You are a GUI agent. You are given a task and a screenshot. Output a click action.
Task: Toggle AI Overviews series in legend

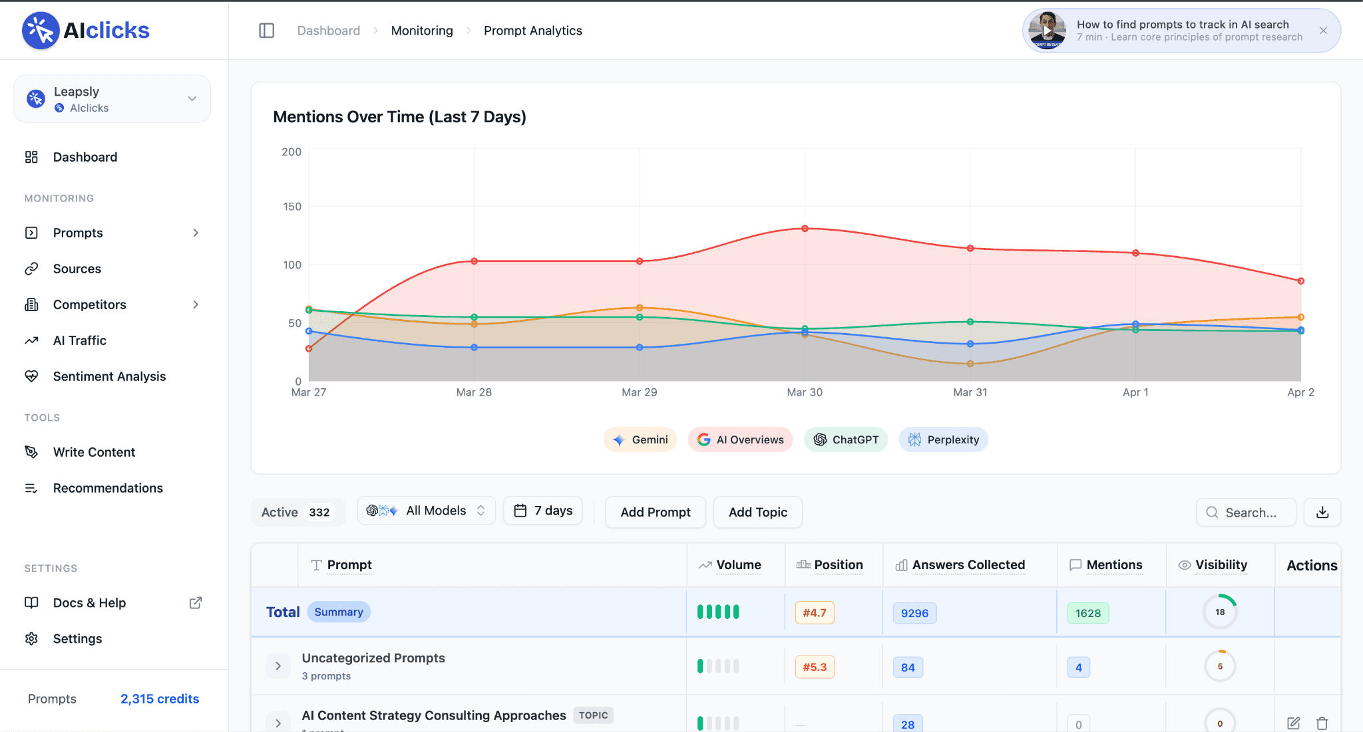pyautogui.click(x=740, y=439)
